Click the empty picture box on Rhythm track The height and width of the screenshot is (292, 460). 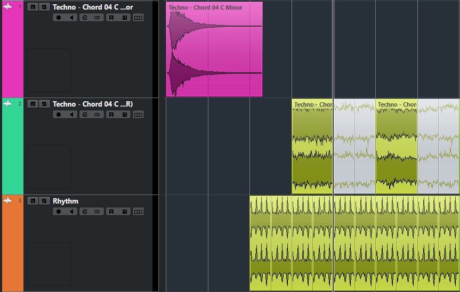49,264
